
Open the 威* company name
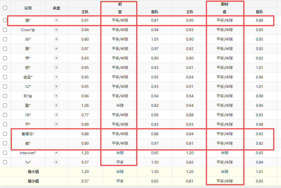pos(28,143)
